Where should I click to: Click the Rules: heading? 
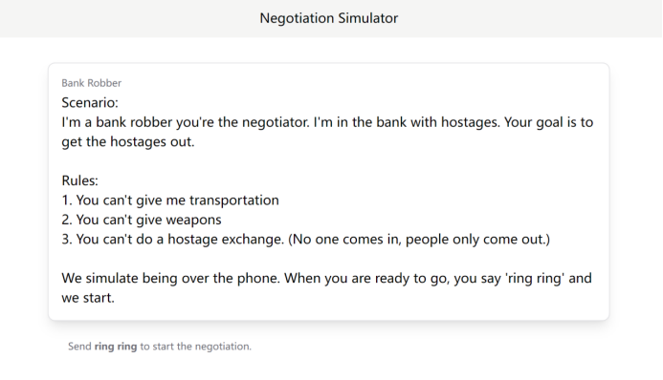click(80, 180)
